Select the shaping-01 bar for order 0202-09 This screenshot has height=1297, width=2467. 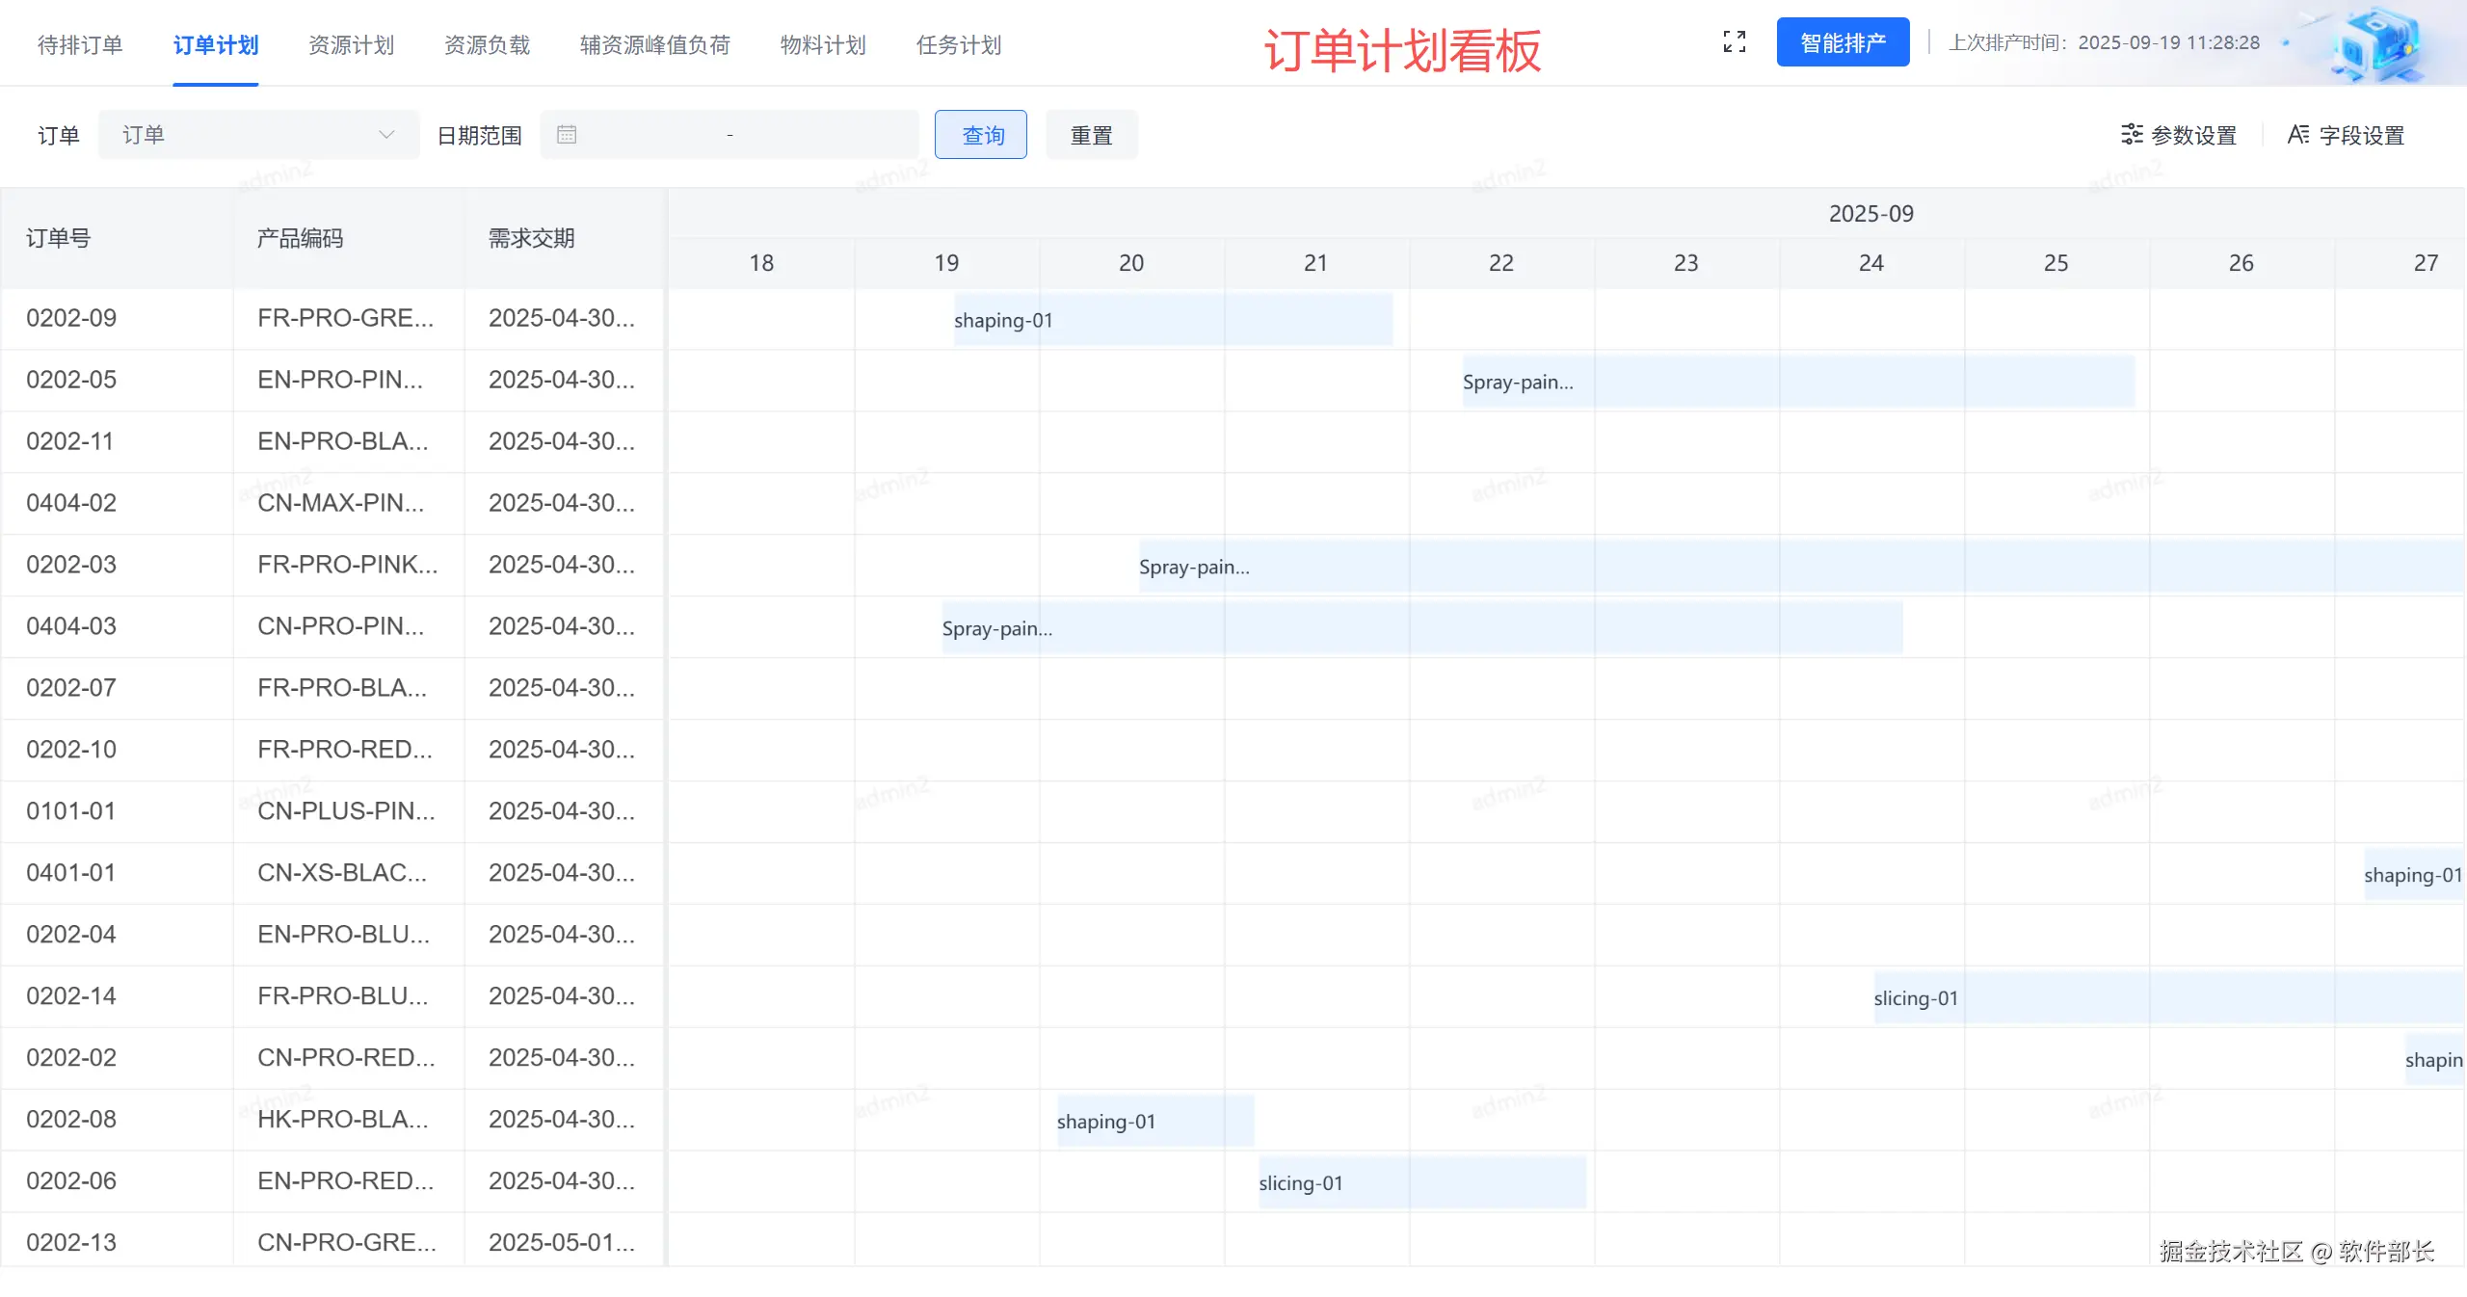coord(1172,320)
